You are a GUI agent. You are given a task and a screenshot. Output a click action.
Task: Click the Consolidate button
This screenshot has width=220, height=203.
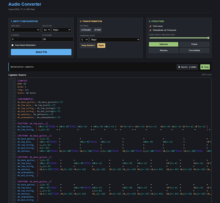pos(194,50)
